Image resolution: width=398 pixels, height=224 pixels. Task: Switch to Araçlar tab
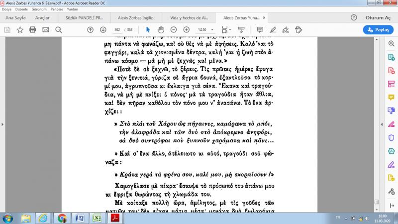(x=42, y=18)
